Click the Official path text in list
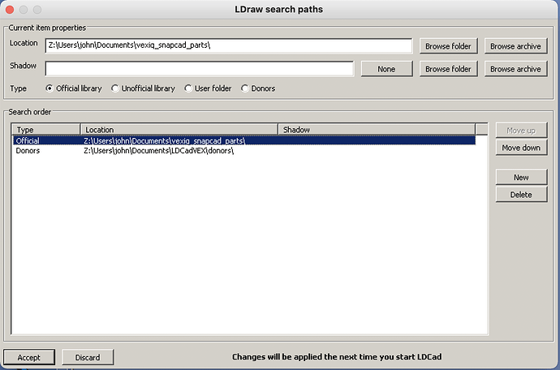The image size is (560, 370). (164, 140)
